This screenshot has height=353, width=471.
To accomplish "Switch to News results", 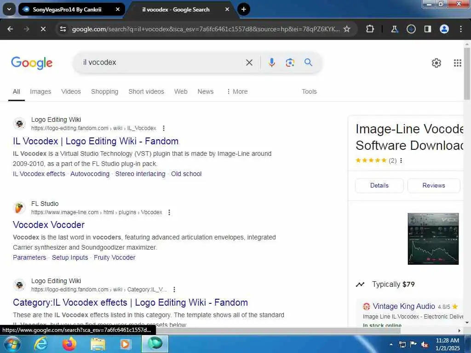I will click(x=206, y=91).
